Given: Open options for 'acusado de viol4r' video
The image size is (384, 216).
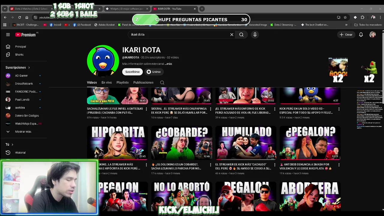Looking at the screenshot, I should point(275,109).
